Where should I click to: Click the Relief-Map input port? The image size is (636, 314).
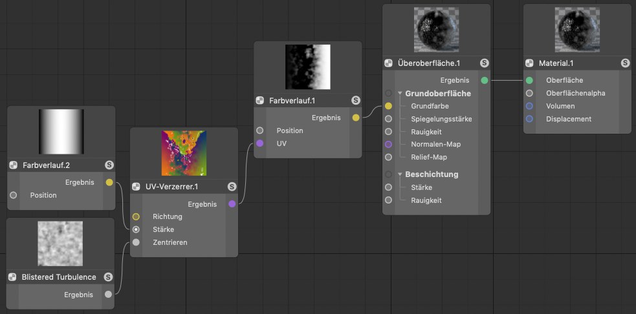click(x=389, y=157)
